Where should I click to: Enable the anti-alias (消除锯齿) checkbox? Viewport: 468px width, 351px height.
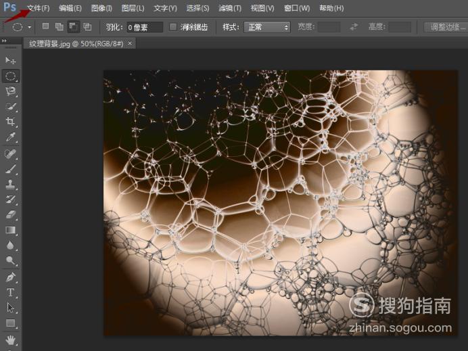(173, 27)
